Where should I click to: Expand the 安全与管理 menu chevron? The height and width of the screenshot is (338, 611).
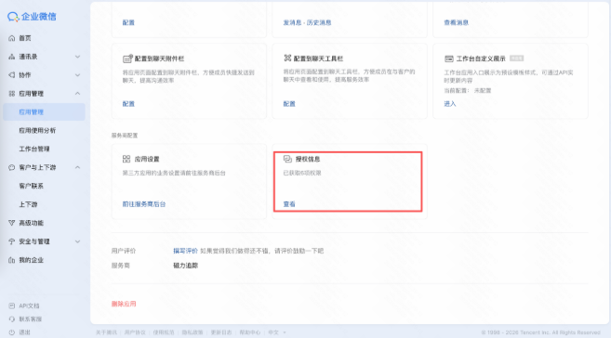(x=77, y=241)
